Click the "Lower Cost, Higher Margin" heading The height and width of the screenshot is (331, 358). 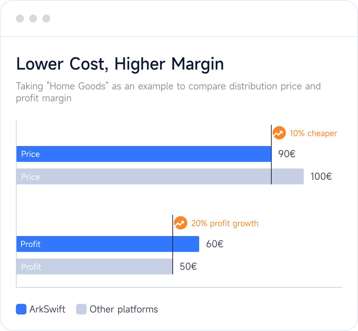coord(120,64)
